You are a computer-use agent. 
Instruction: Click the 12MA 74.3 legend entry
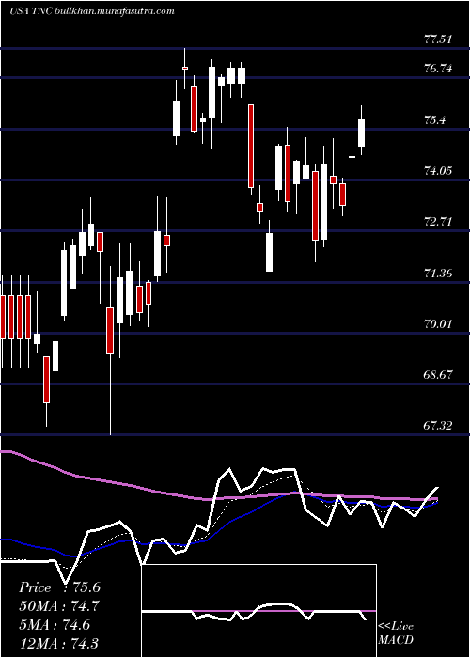(58, 644)
